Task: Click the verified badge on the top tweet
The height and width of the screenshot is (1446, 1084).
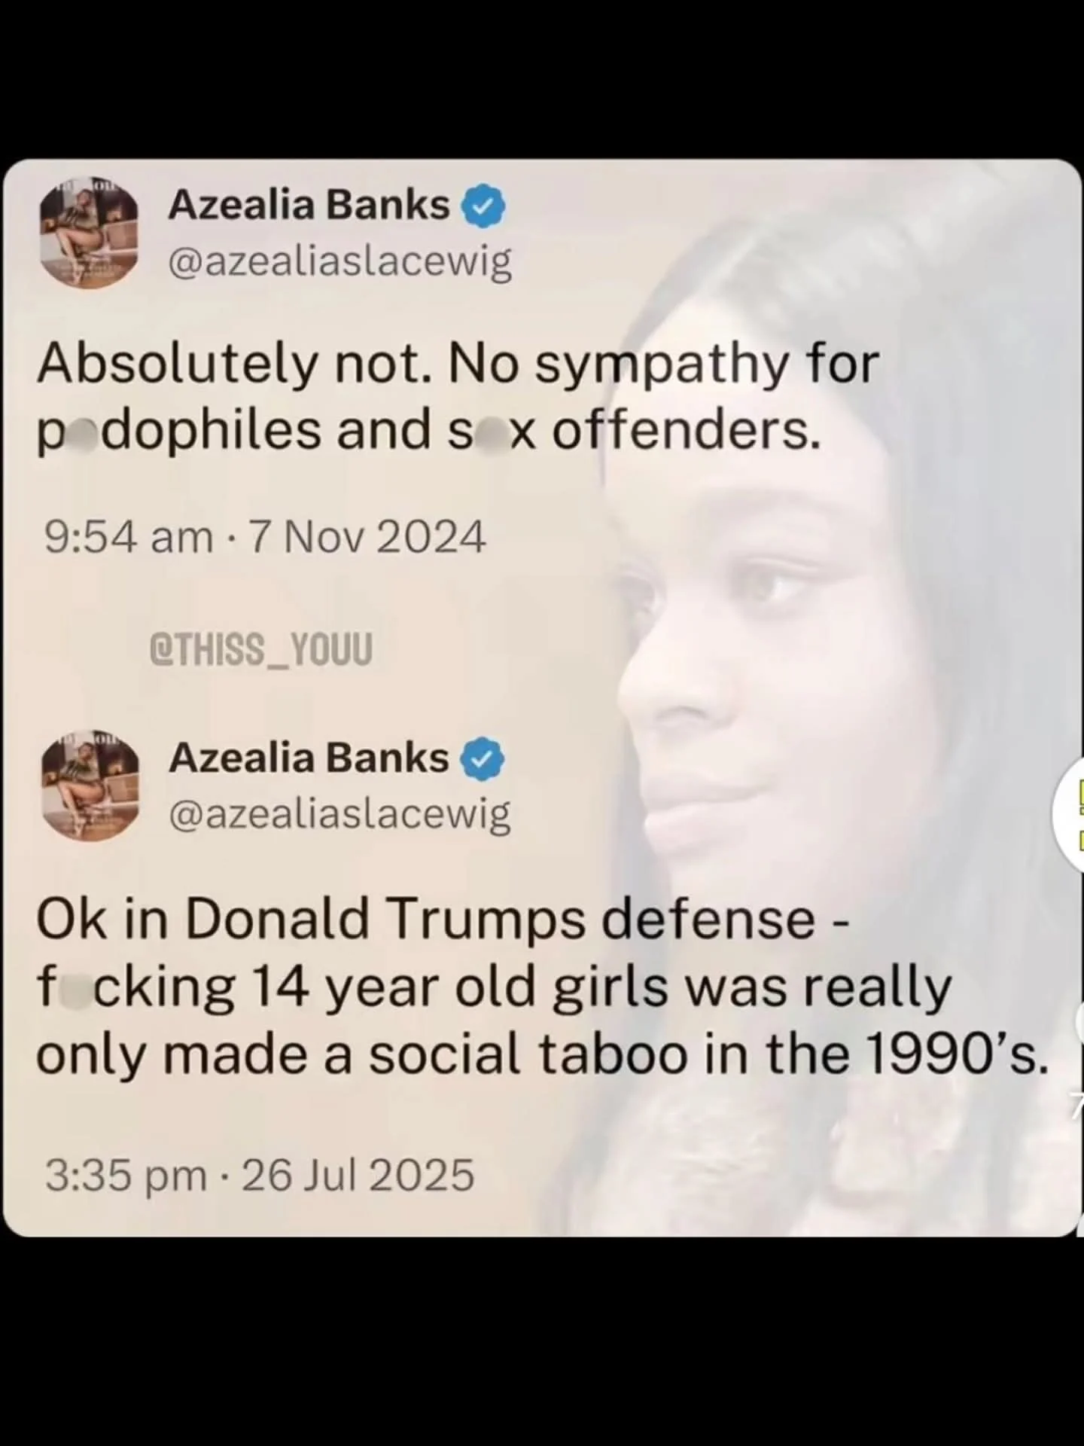Action: [x=486, y=206]
